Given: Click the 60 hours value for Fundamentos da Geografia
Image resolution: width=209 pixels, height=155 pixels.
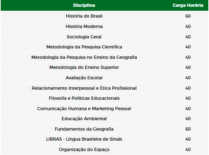Looking at the screenshot, I should [188, 129].
